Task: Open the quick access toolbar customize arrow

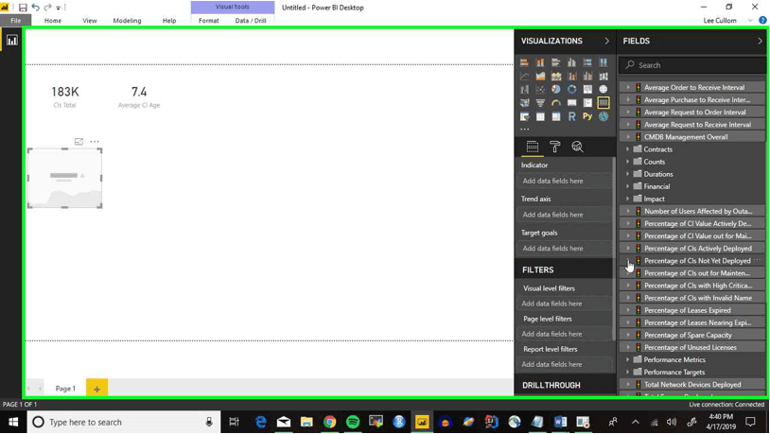Action: pos(58,8)
